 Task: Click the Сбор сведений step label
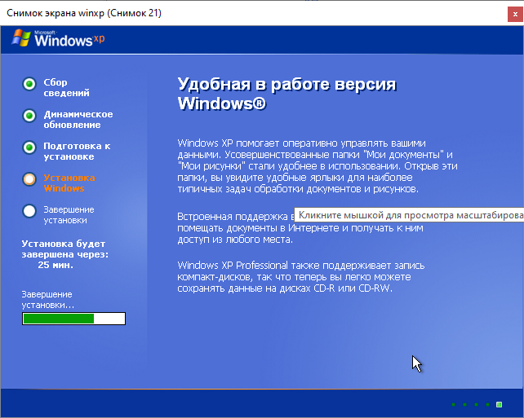66,87
